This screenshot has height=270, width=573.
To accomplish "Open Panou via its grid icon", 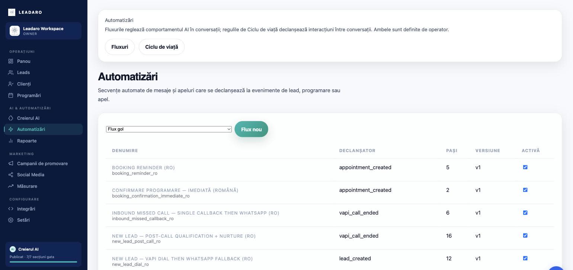I will 11,61.
